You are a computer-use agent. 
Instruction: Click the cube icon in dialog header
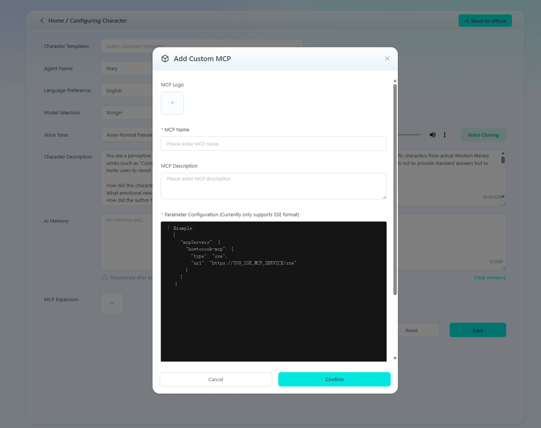pyautogui.click(x=165, y=59)
